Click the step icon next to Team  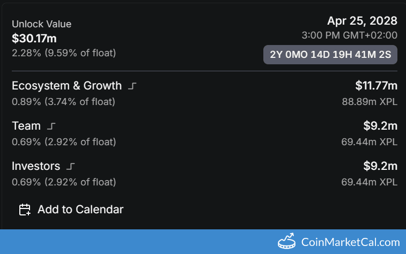[51, 126]
